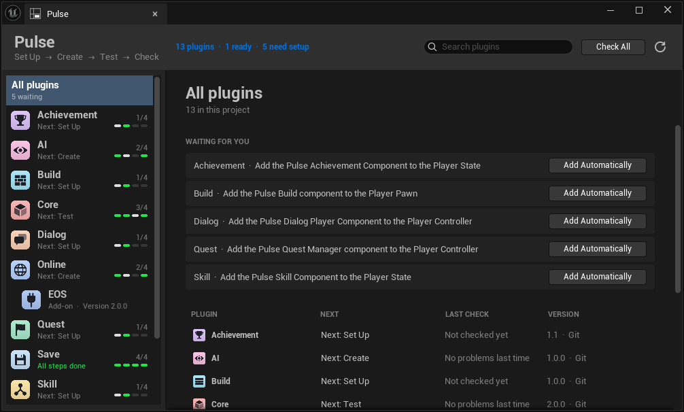Click 'Next: Test' in Core table row

pos(341,404)
